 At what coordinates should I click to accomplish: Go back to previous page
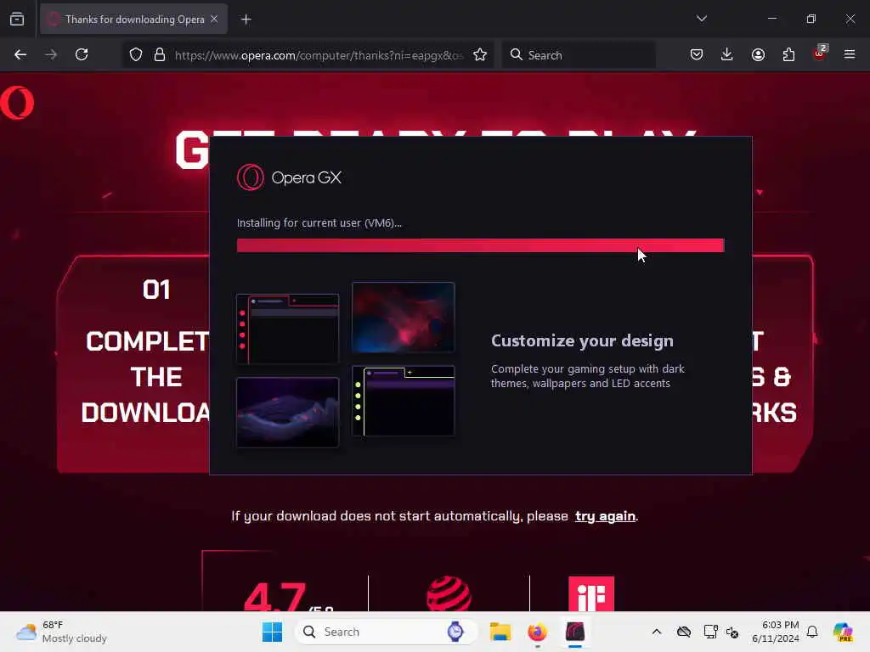pyautogui.click(x=20, y=55)
